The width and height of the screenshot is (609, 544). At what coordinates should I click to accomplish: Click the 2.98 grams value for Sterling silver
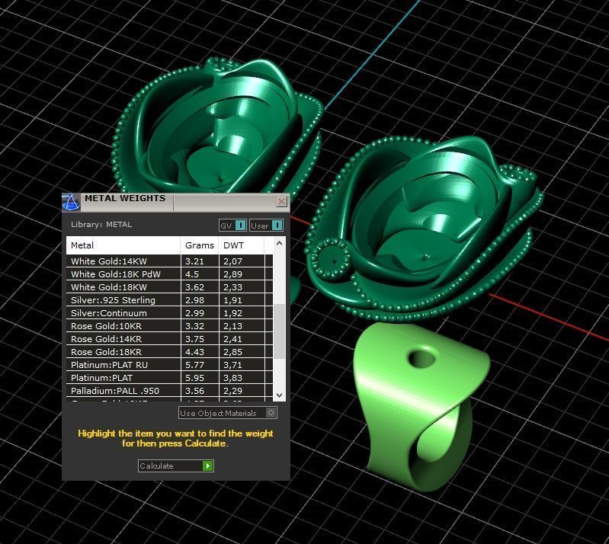[194, 300]
